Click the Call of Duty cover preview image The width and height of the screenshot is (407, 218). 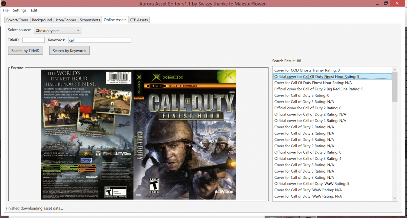[x=138, y=134]
